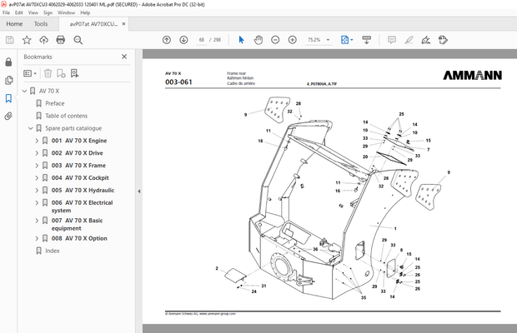
Task: Select the arrow Selection tool
Action: (241, 40)
